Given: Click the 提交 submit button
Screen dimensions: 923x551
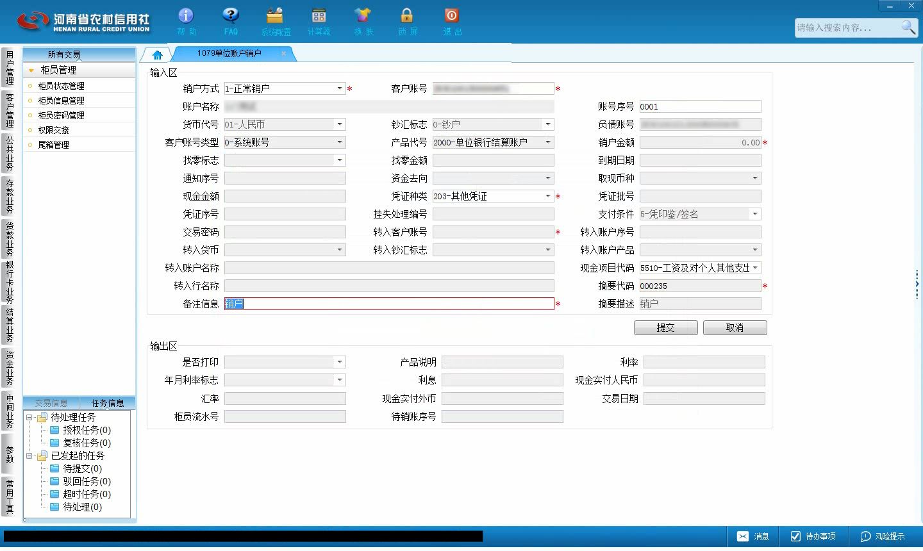Looking at the screenshot, I should pos(666,327).
